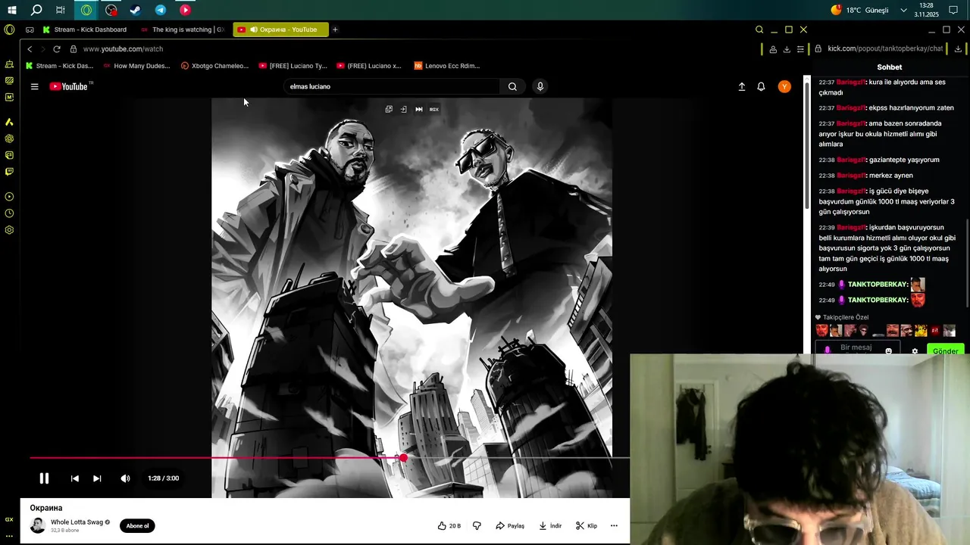Open the Twitch sidebar panel in Opera
970x545 pixels.
point(9,172)
